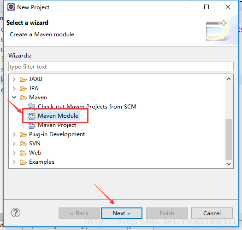Select the SVN label
The width and height of the screenshot is (242, 230).
(x=35, y=144)
